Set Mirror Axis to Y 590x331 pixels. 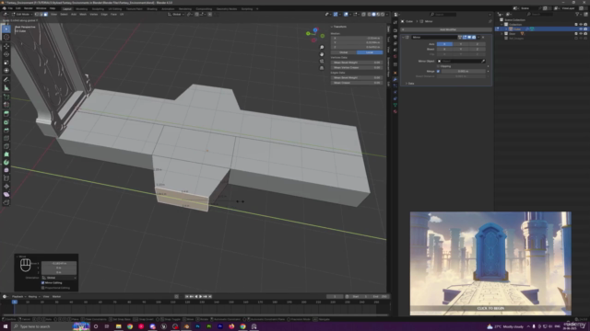tap(461, 44)
